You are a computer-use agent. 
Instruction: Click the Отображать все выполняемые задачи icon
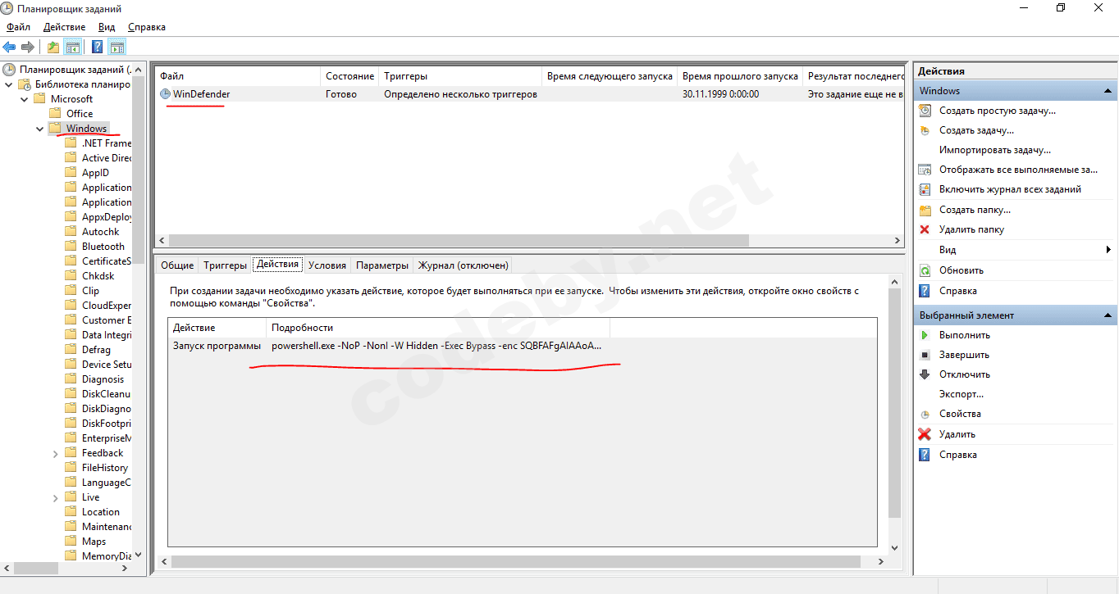pos(925,170)
